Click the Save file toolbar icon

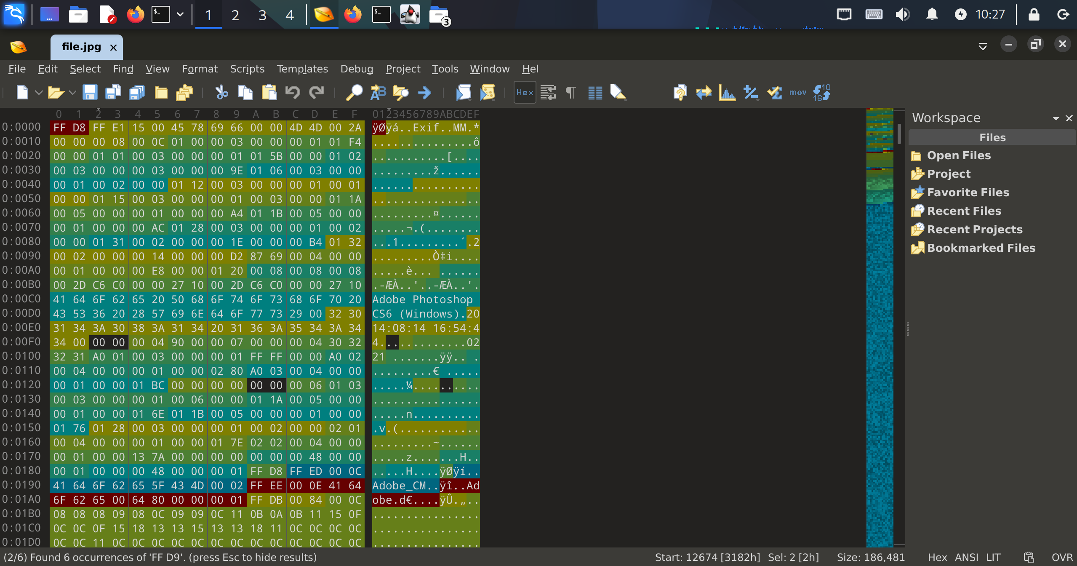click(90, 92)
